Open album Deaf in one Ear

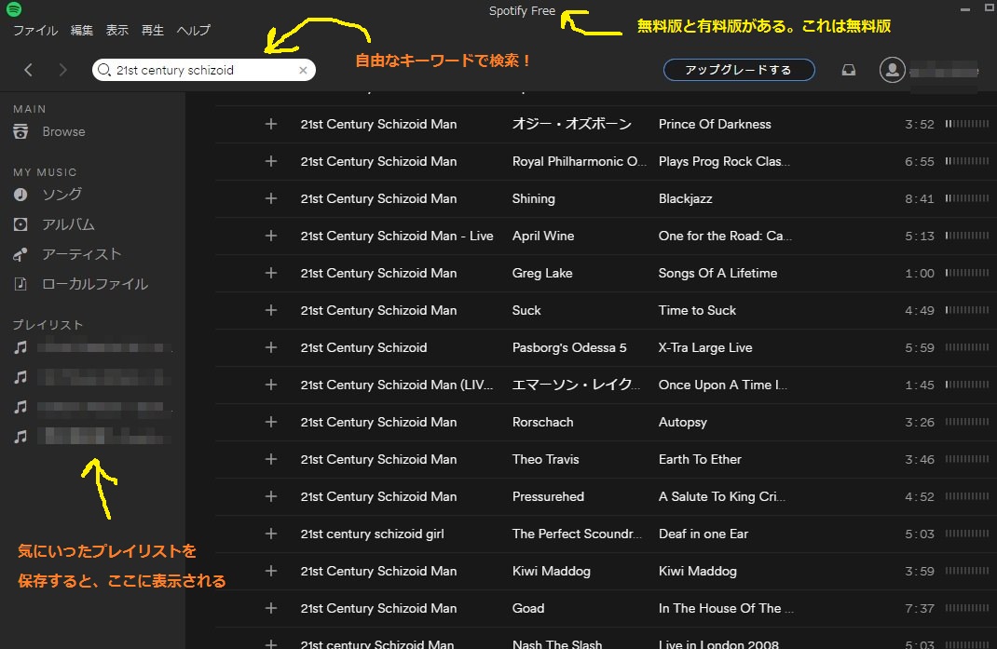coord(703,534)
